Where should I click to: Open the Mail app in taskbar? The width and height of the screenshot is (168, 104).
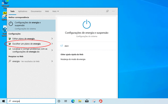click(x=87, y=101)
